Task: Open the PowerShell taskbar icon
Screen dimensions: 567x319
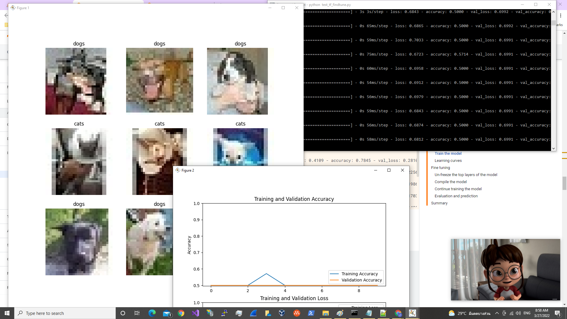Action: pos(311,313)
